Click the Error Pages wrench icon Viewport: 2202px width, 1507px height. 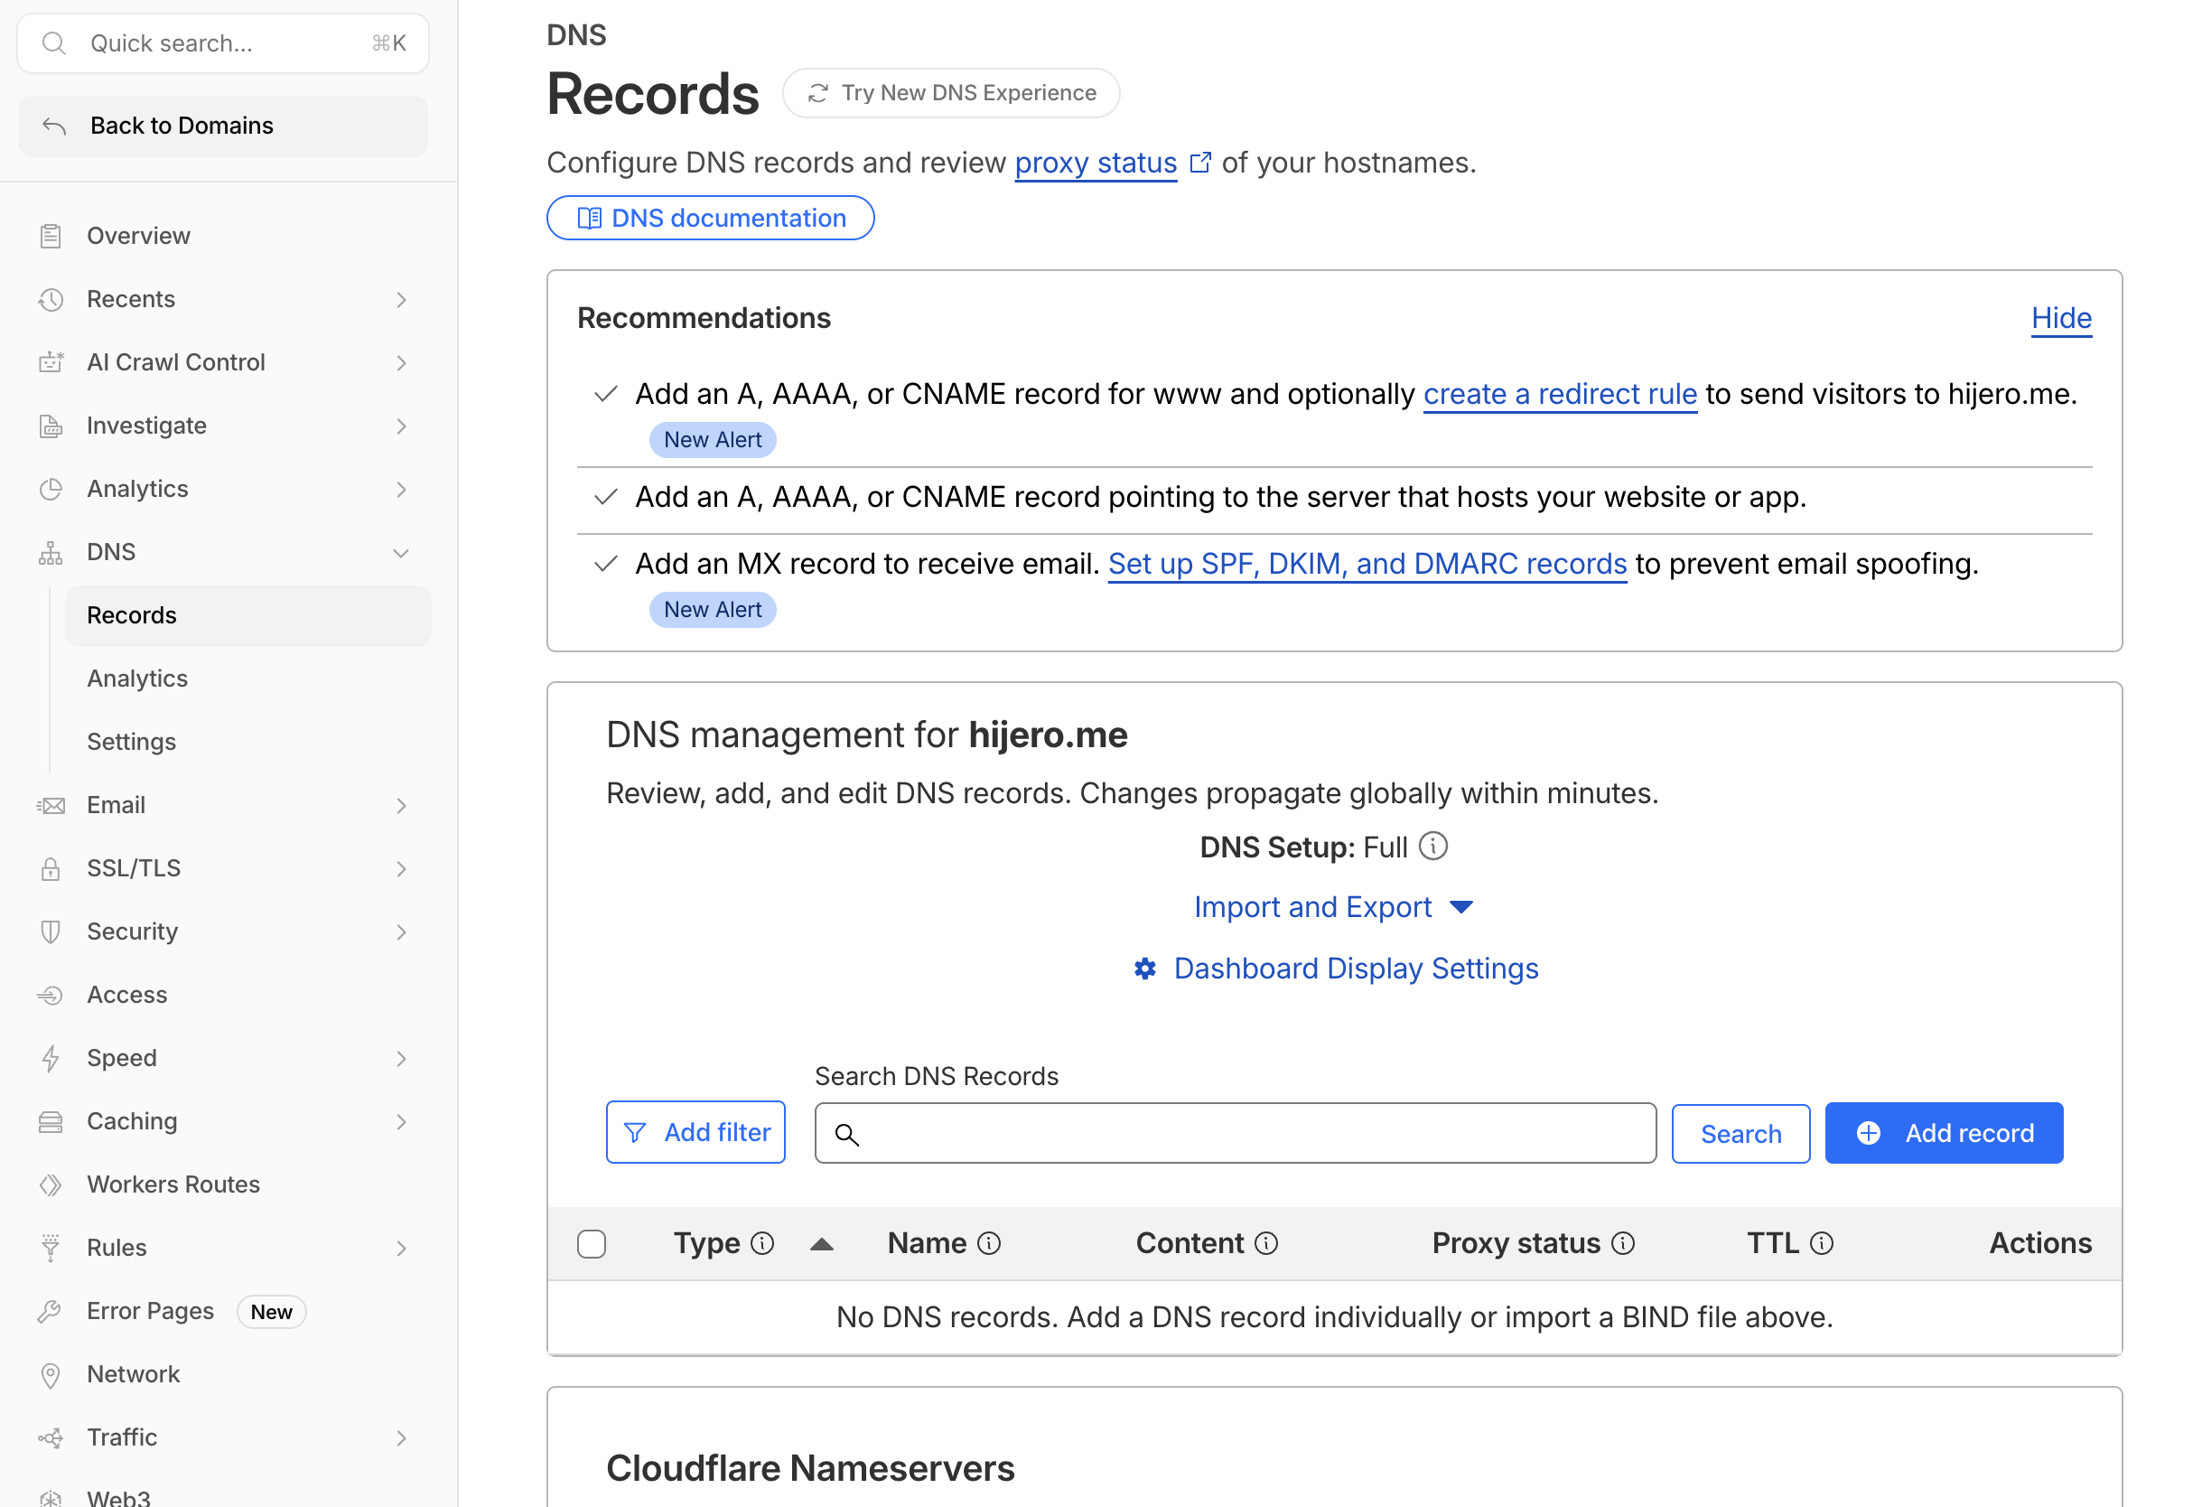(x=51, y=1312)
